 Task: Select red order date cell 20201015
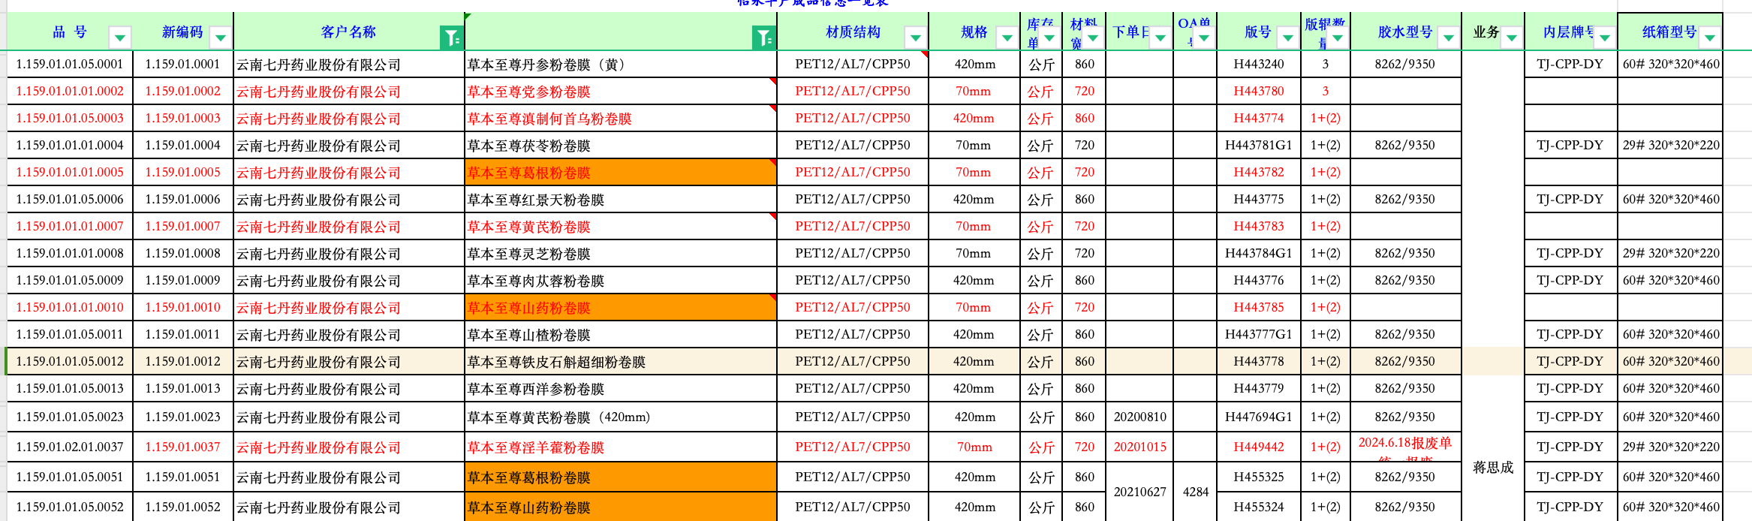pyautogui.click(x=1139, y=447)
